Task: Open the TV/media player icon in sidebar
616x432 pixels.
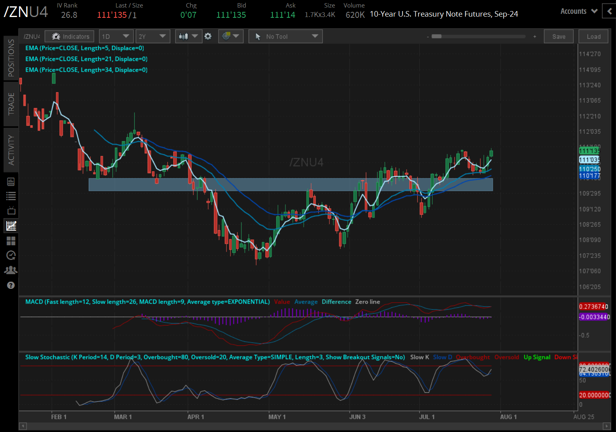Action: 11,210
